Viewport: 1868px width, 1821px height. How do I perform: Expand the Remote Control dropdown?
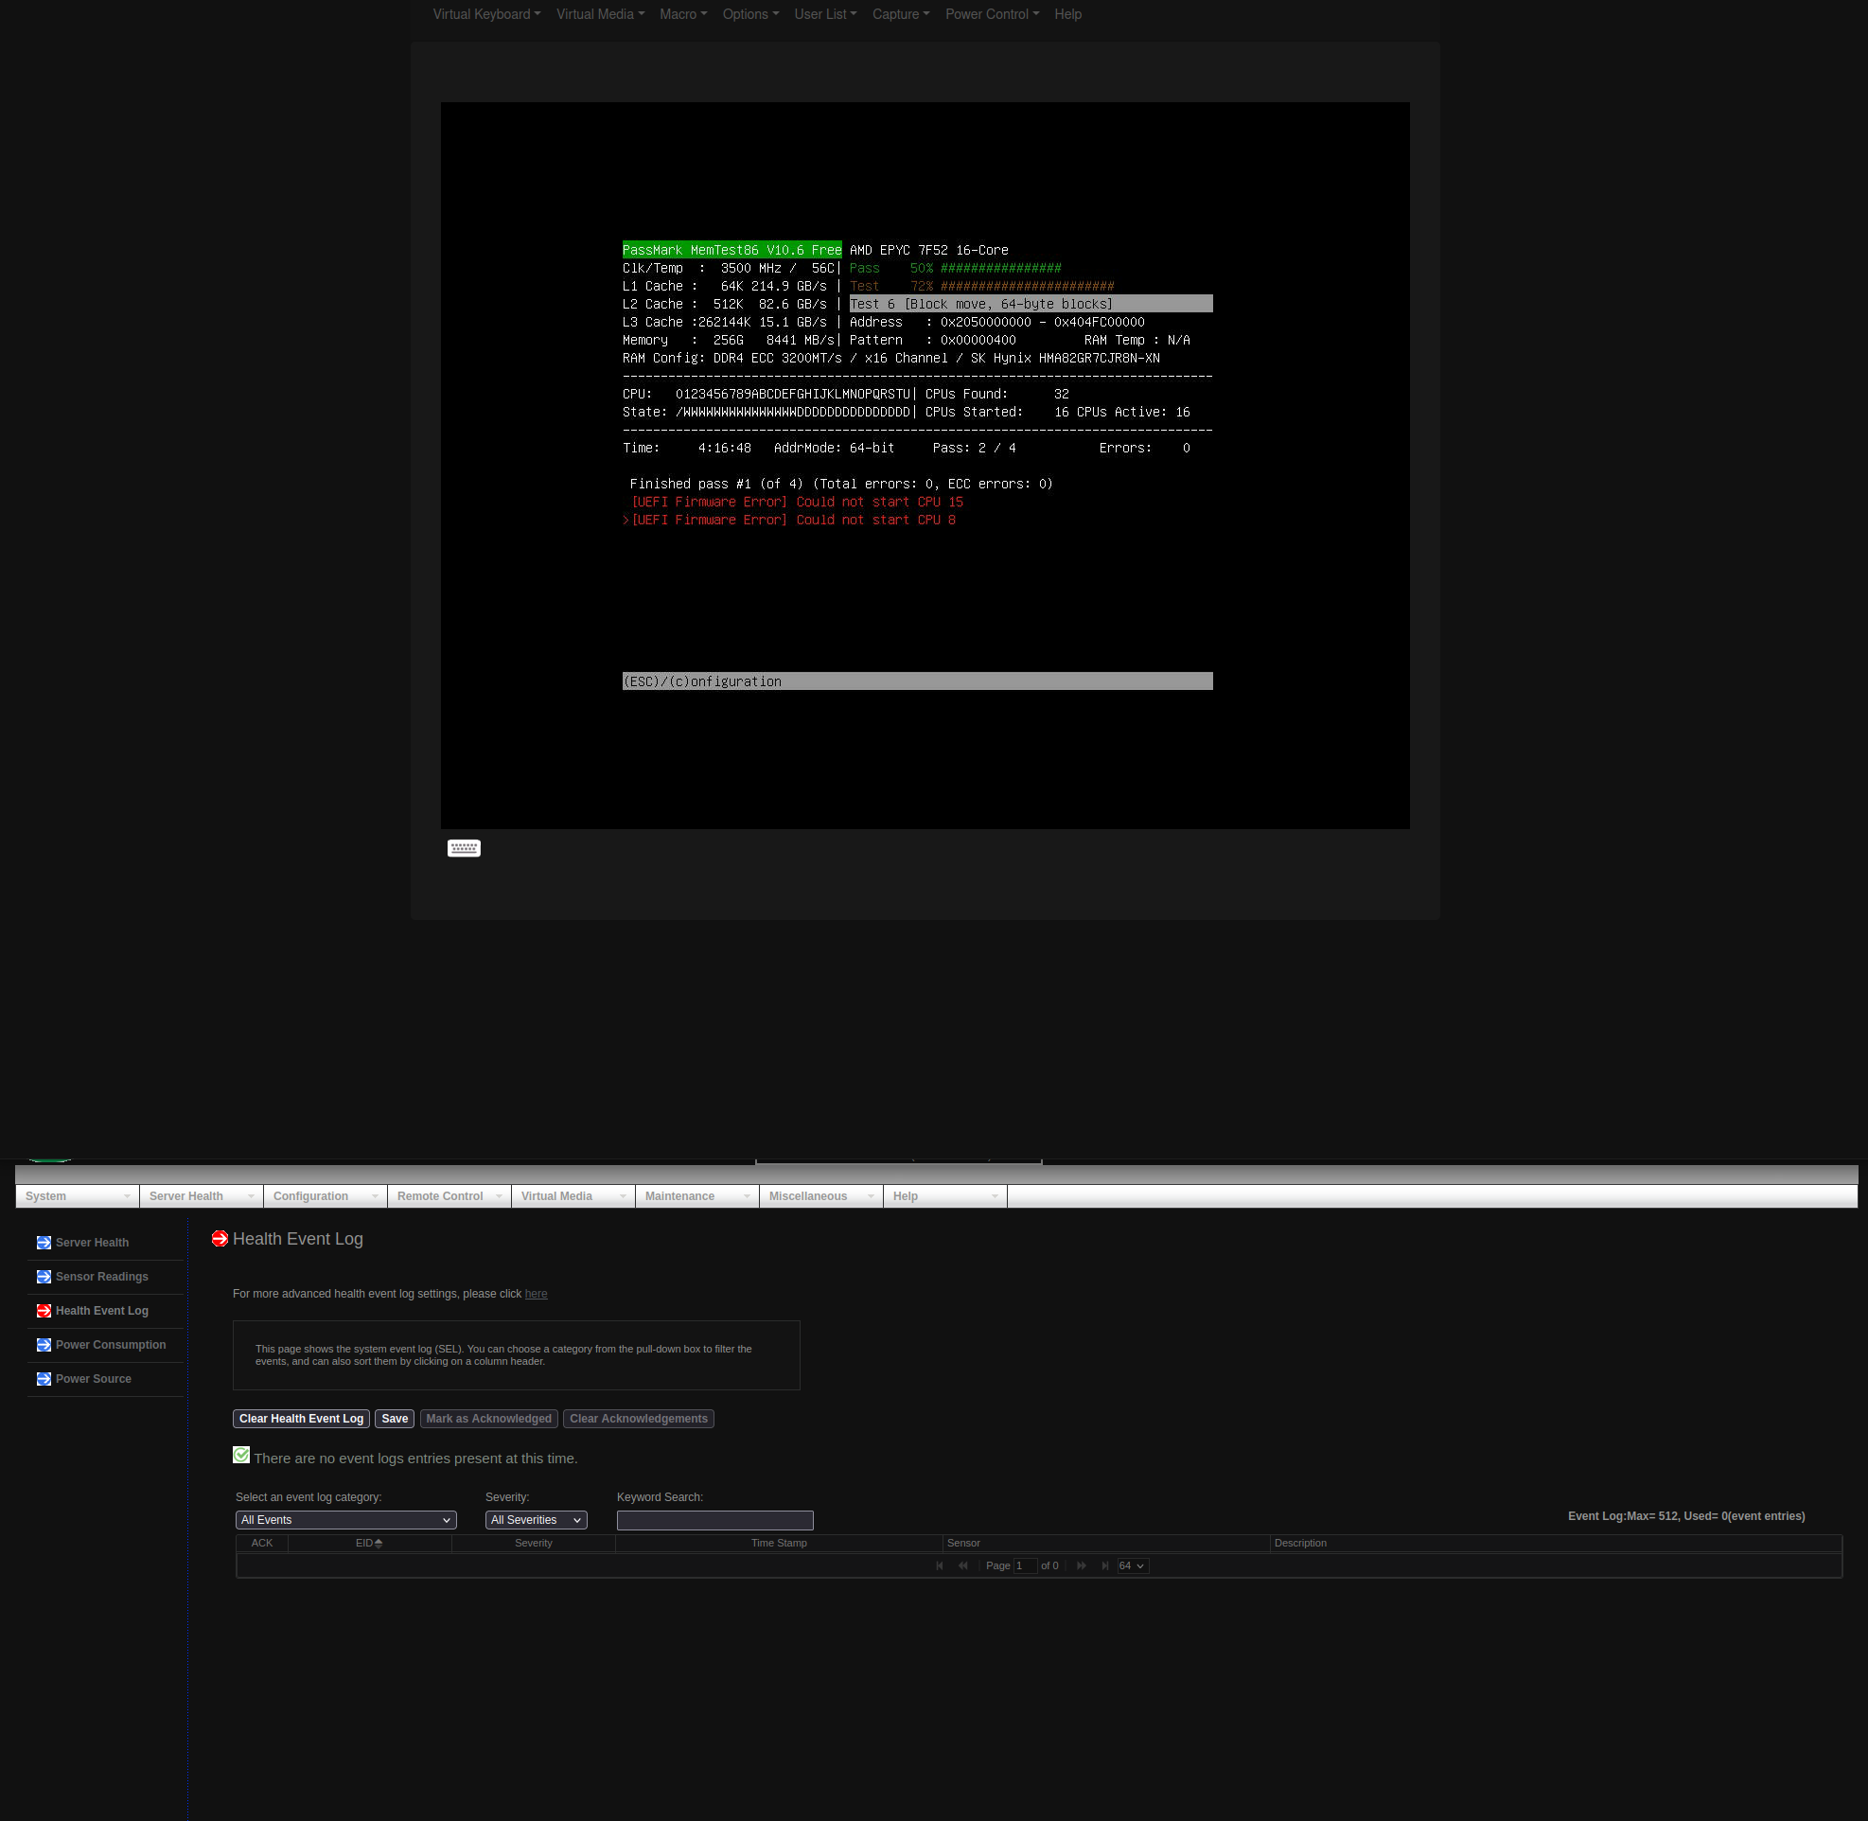(x=449, y=1196)
